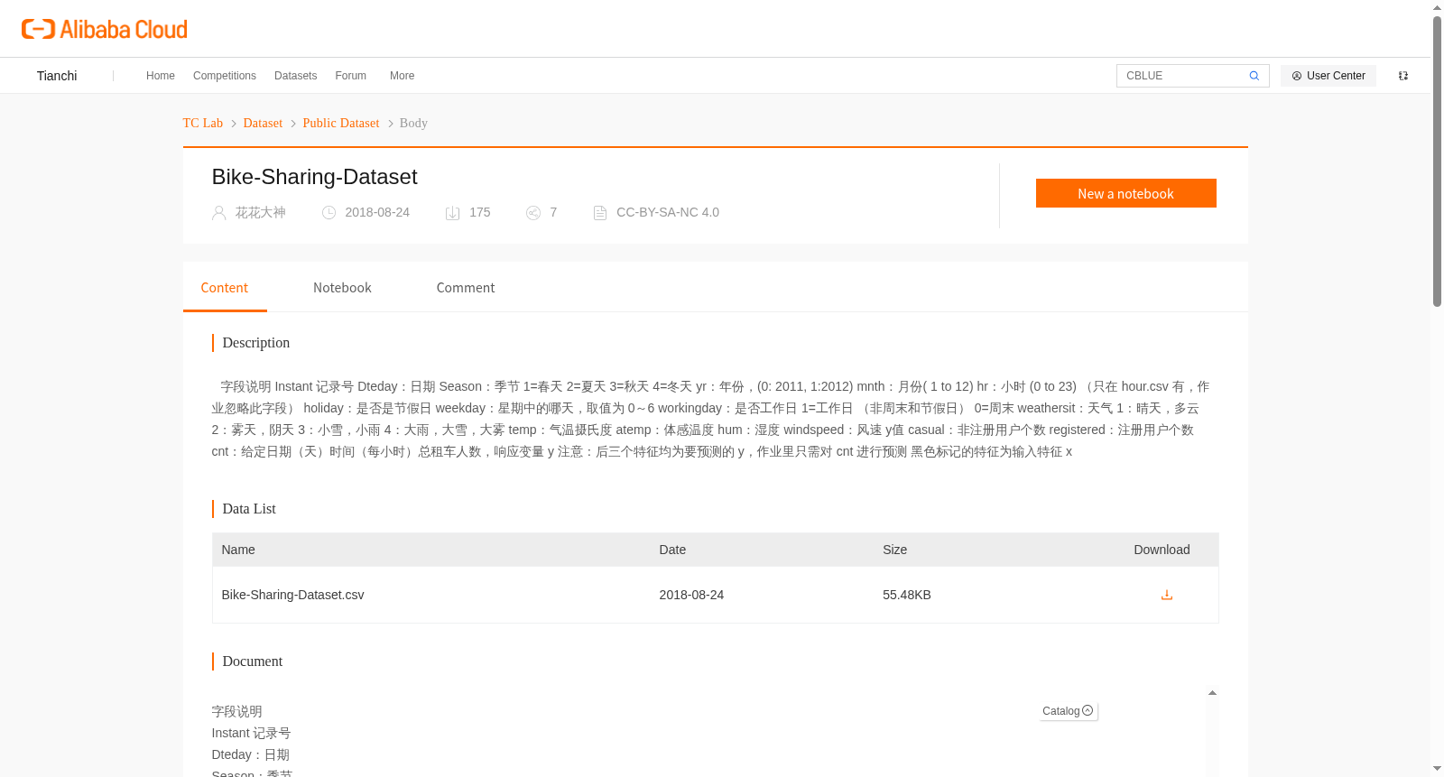Click the Document section heading
Image resolution: width=1444 pixels, height=777 pixels.
(x=253, y=661)
